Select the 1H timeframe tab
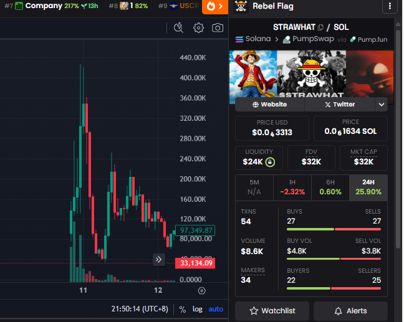404x322 pixels. [x=292, y=187]
